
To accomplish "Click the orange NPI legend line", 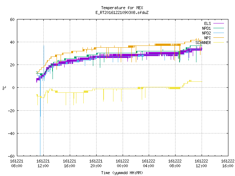I will click(x=218, y=37).
